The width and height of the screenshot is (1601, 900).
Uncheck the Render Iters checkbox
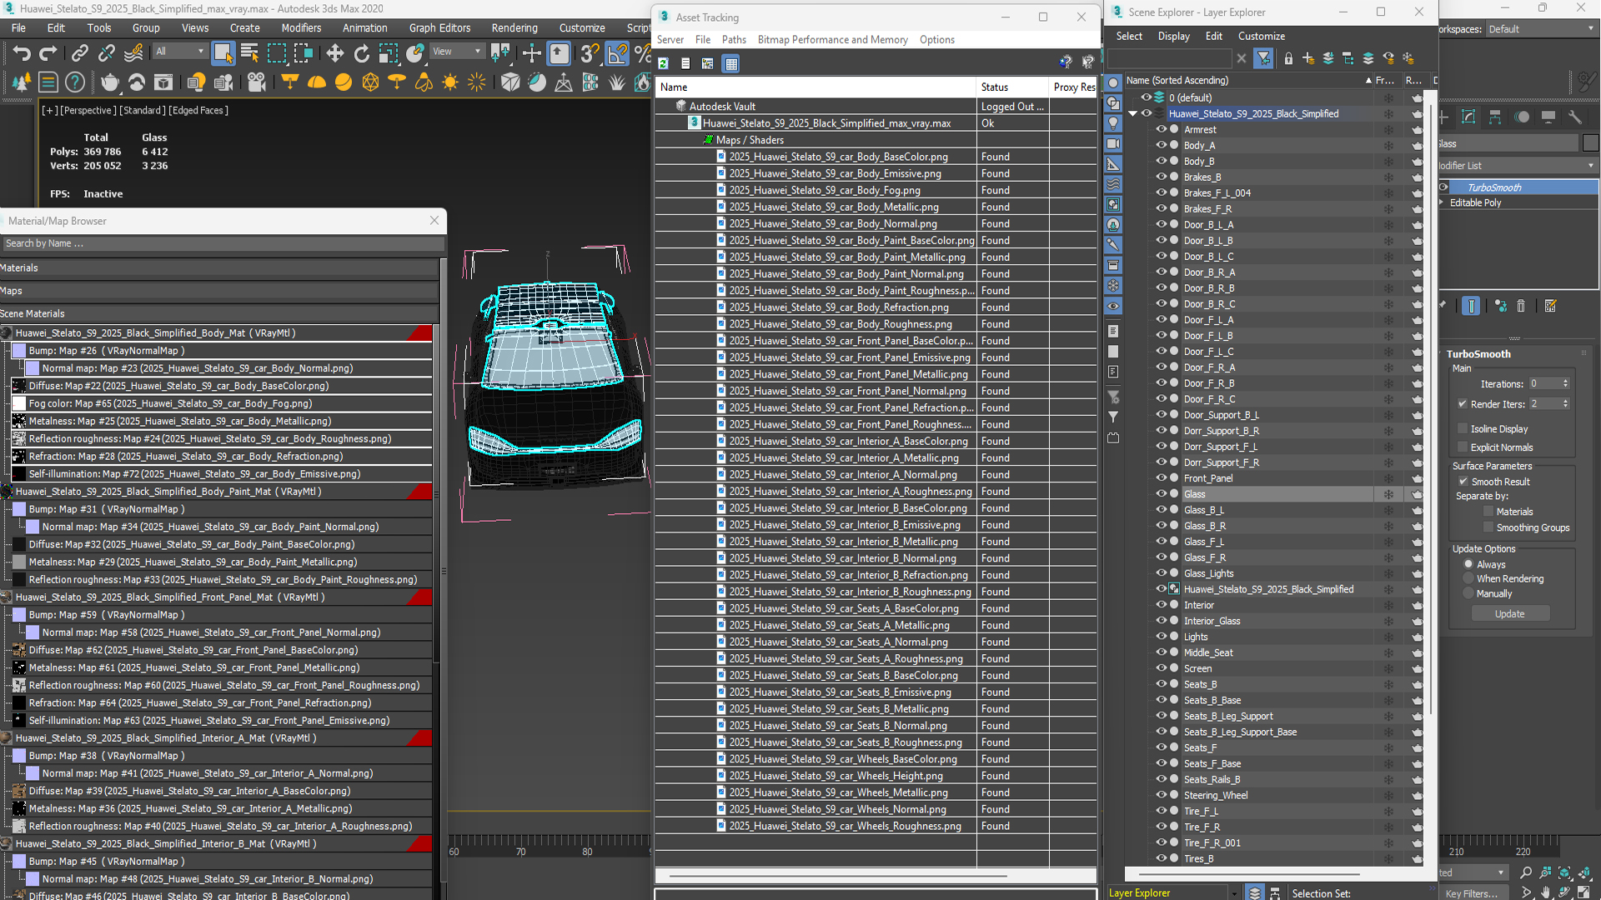tap(1463, 404)
